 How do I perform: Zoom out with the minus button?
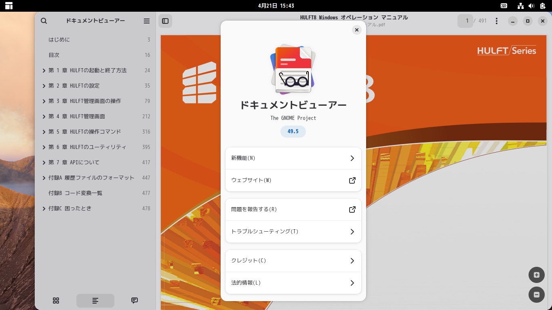[537, 295]
